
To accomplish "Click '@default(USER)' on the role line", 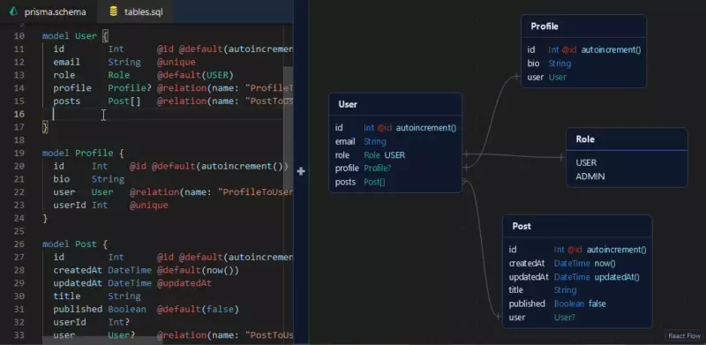I will pyautogui.click(x=195, y=75).
